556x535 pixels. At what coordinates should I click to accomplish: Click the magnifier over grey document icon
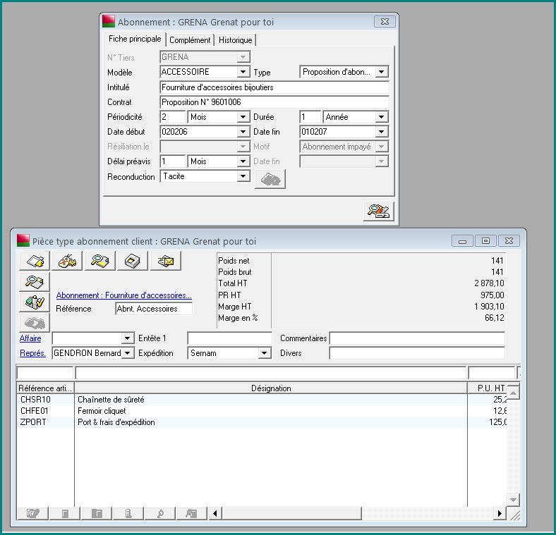(x=35, y=282)
